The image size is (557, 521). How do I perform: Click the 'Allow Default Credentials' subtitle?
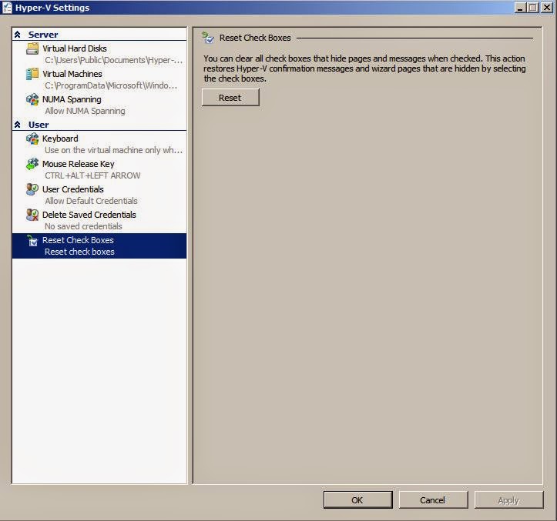point(91,201)
